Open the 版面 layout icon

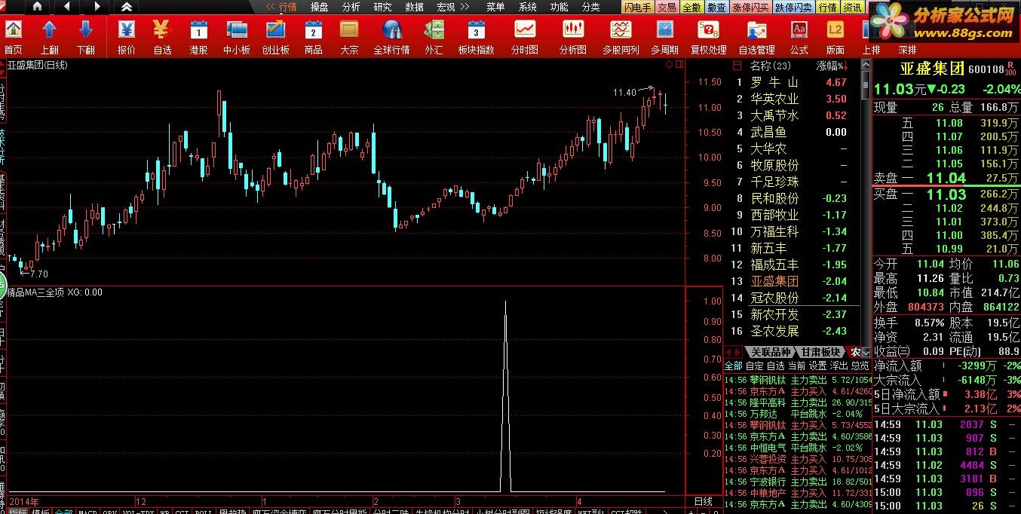[x=835, y=38]
